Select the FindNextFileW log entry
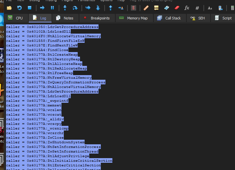Viewport: 235px width, 170px height. 42,45
